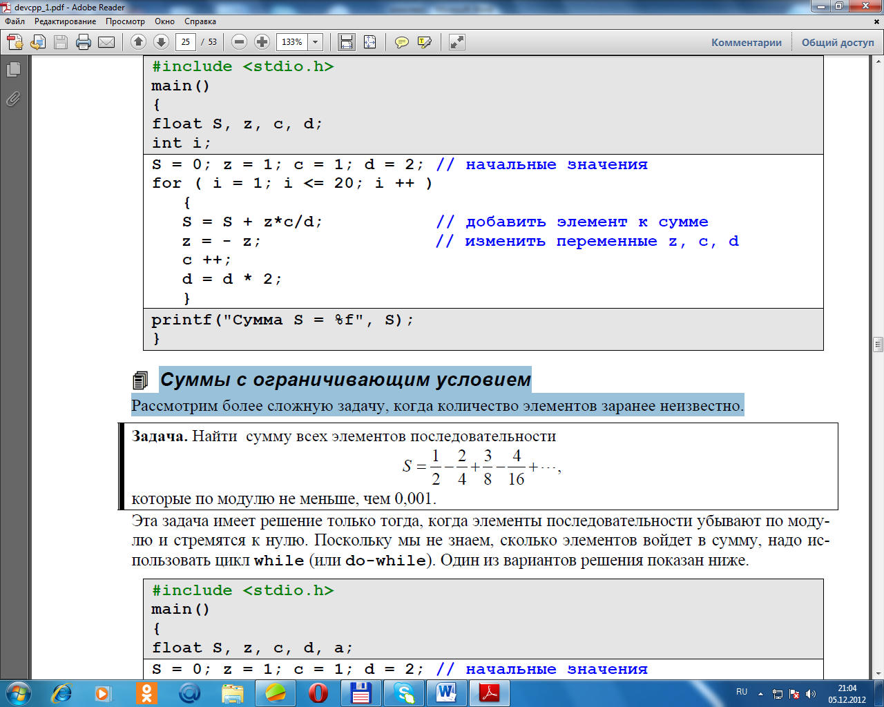Open the Просмотр menu
This screenshot has height=707, width=884.
tap(125, 21)
